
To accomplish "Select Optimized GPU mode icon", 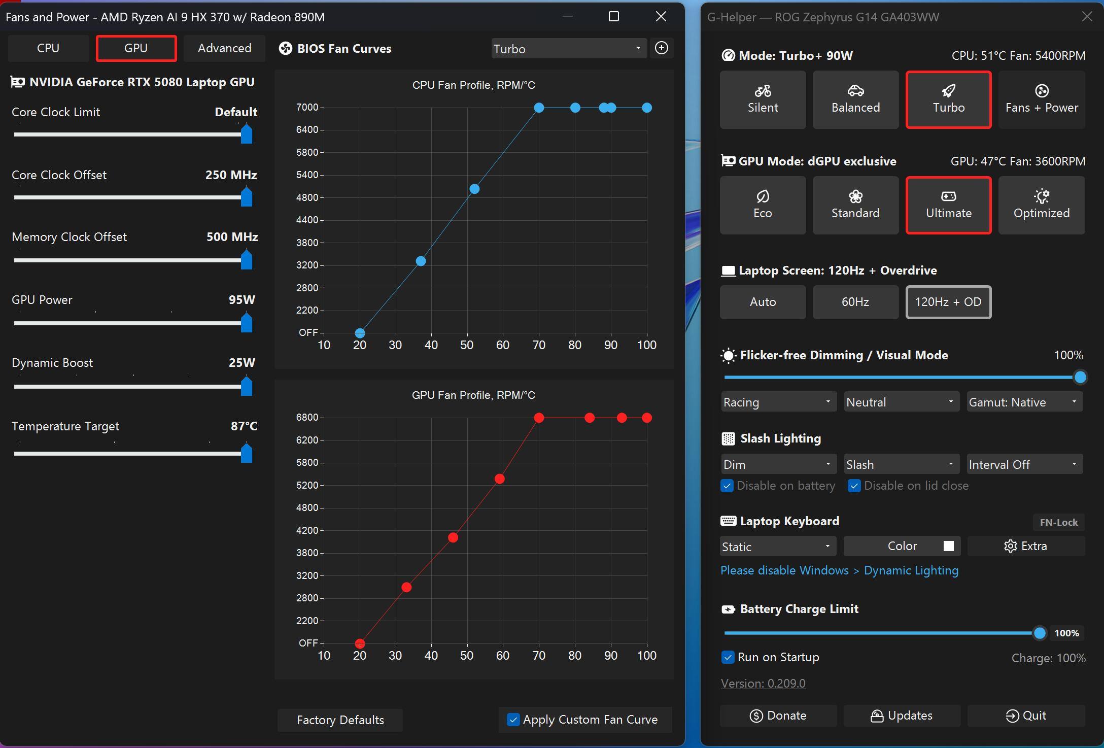I will (1042, 196).
